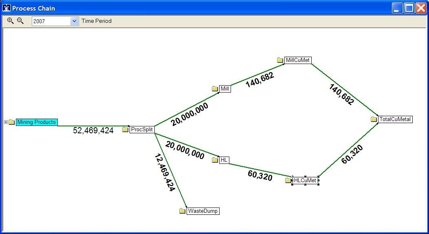Image resolution: width=429 pixels, height=234 pixels.
Task: Select the HLCuMet node label
Action: coord(306,180)
